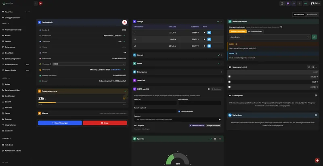Image resolution: width=323 pixels, height=166 pixels.
Task: Delete the Spannung L1-L3 widget
Action: coord(313,67)
